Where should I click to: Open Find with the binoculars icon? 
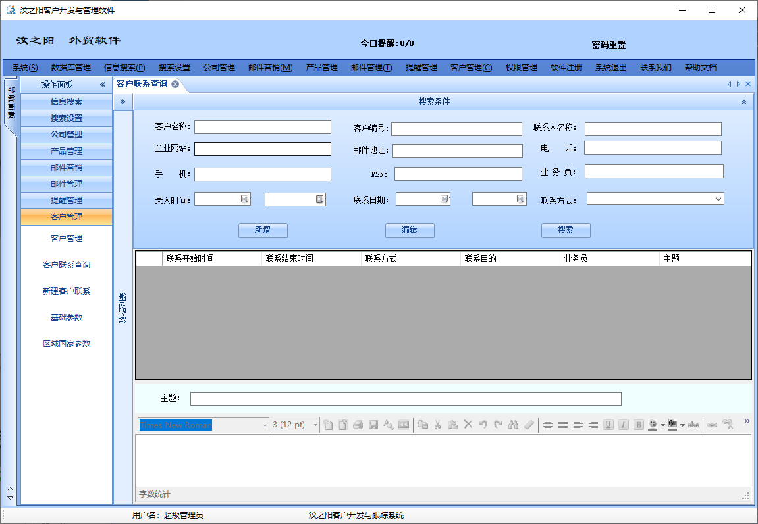click(512, 425)
